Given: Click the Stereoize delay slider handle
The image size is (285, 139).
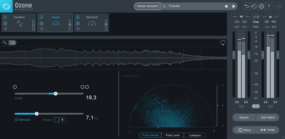Looking at the screenshot, I should (x=37, y=114).
